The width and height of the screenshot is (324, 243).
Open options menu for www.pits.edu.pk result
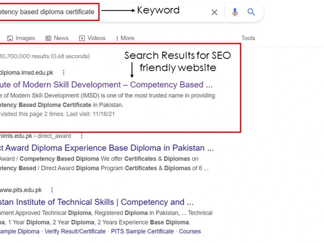[x=52, y=190]
